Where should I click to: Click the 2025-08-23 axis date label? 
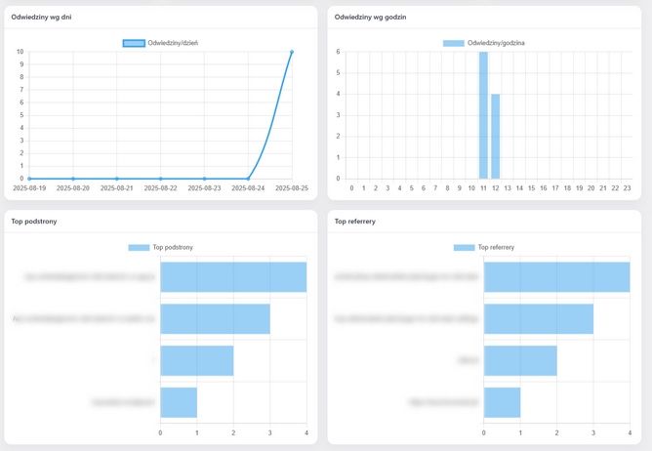pyautogui.click(x=204, y=188)
